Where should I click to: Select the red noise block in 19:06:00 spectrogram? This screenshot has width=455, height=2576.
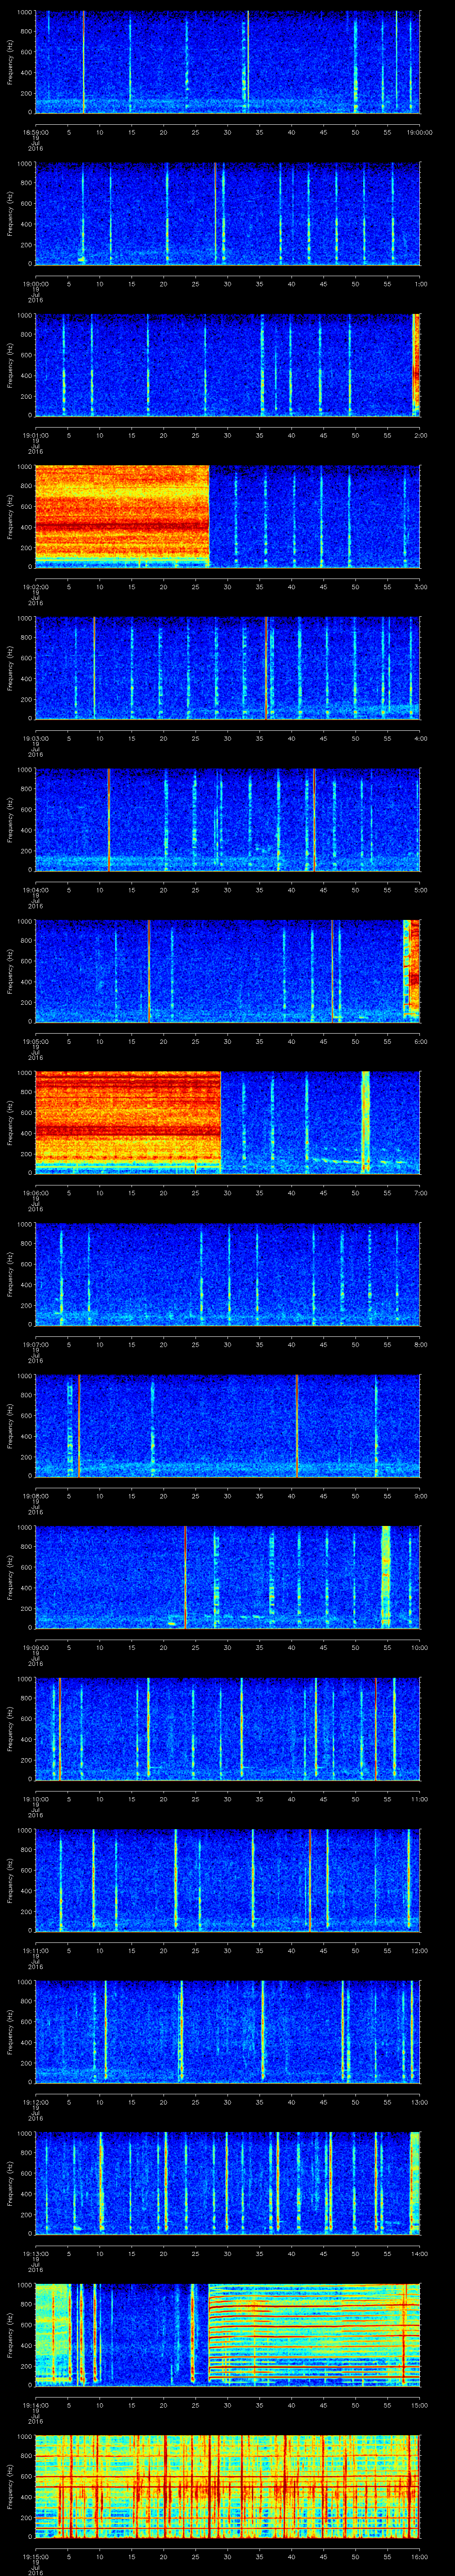point(127,1120)
